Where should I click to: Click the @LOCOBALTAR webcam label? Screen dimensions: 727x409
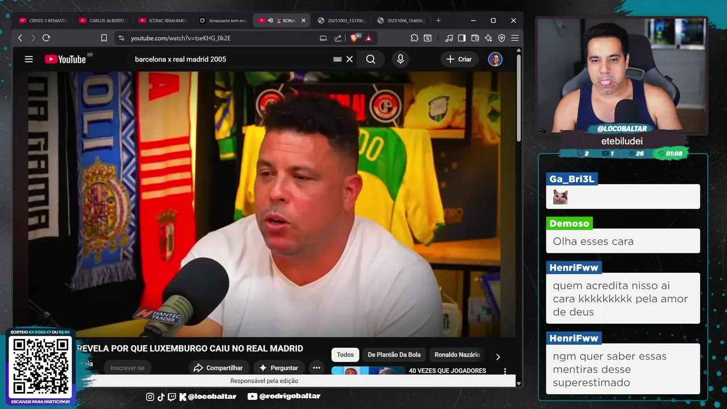point(622,129)
